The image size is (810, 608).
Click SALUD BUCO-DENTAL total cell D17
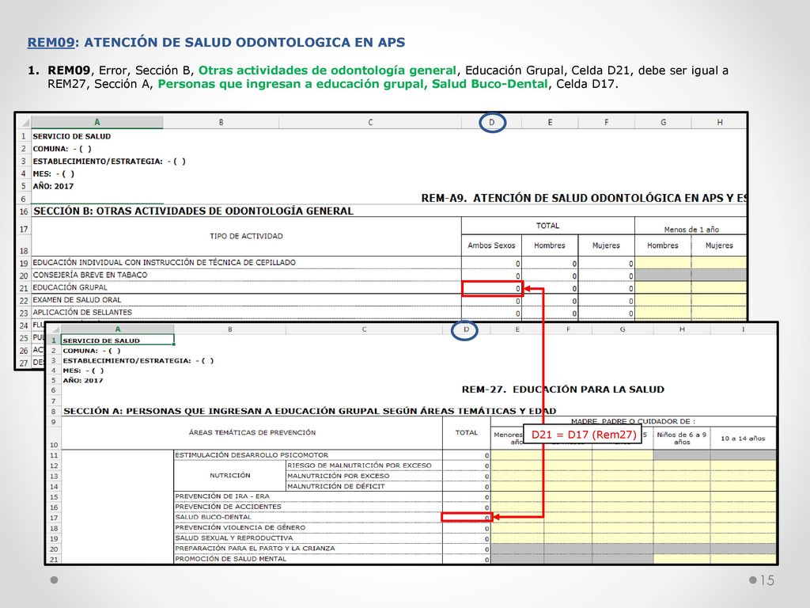tap(467, 517)
